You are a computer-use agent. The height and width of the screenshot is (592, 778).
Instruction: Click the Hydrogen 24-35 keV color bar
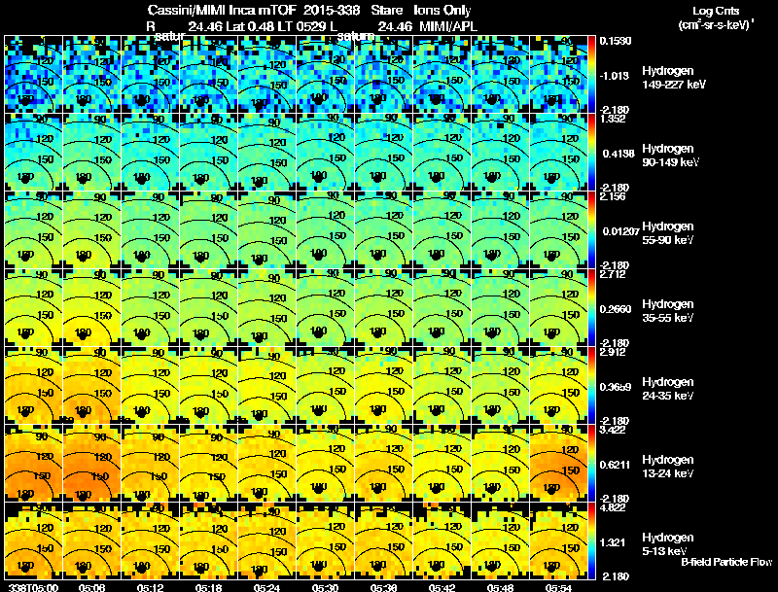[x=591, y=385]
